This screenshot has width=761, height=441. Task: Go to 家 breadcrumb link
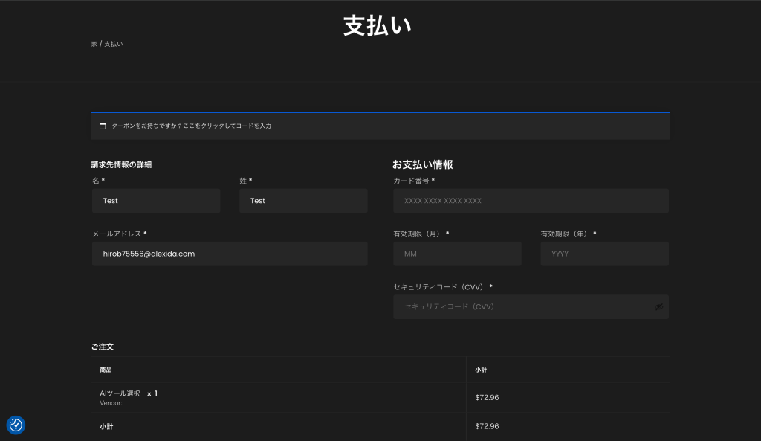coord(94,44)
